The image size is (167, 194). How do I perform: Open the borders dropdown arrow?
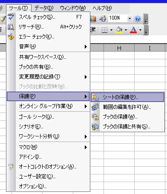tap(111, 30)
